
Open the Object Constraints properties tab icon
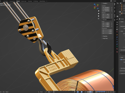pos(117,44)
